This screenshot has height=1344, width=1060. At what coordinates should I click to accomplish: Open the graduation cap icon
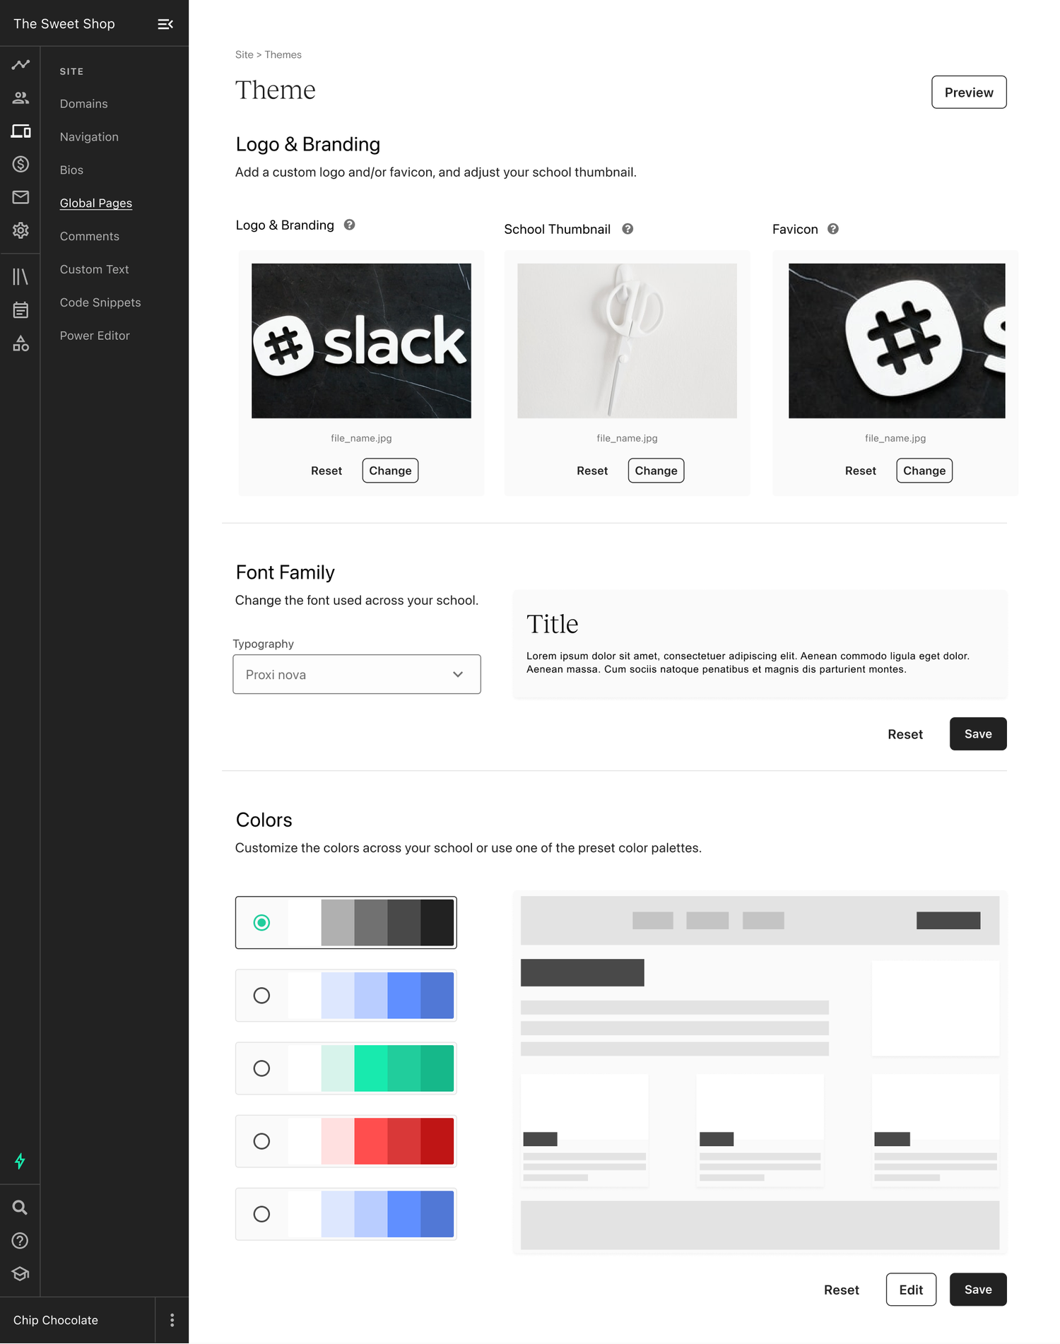click(20, 1274)
